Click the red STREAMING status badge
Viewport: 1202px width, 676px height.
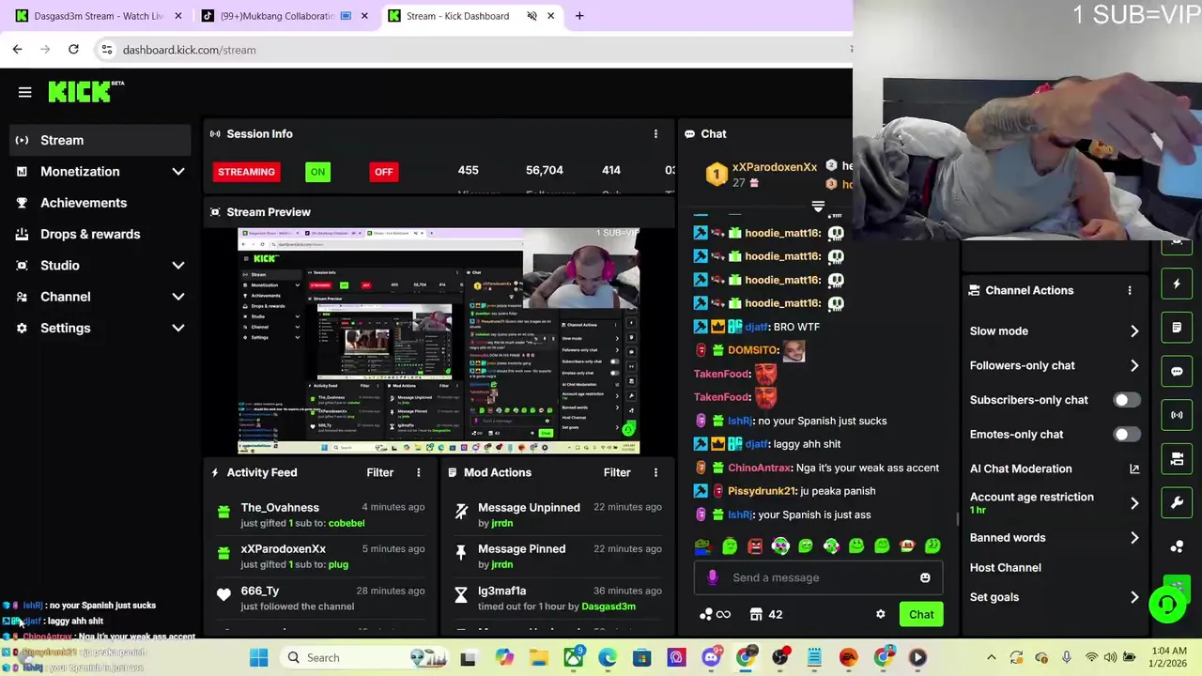pos(246,172)
